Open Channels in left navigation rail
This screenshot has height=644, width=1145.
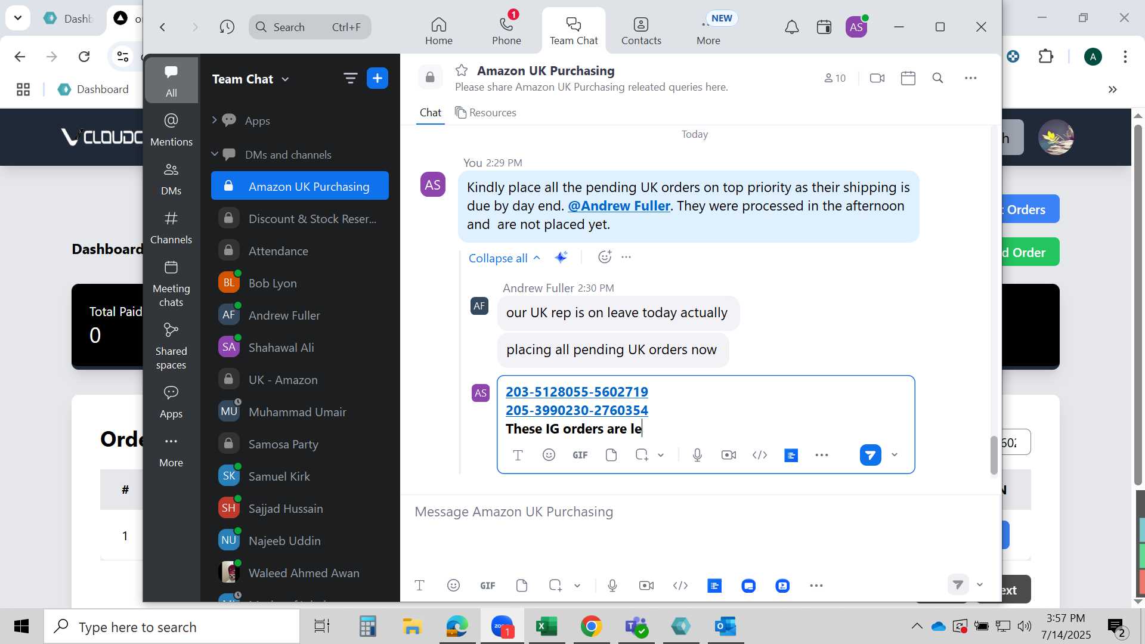[x=171, y=227]
